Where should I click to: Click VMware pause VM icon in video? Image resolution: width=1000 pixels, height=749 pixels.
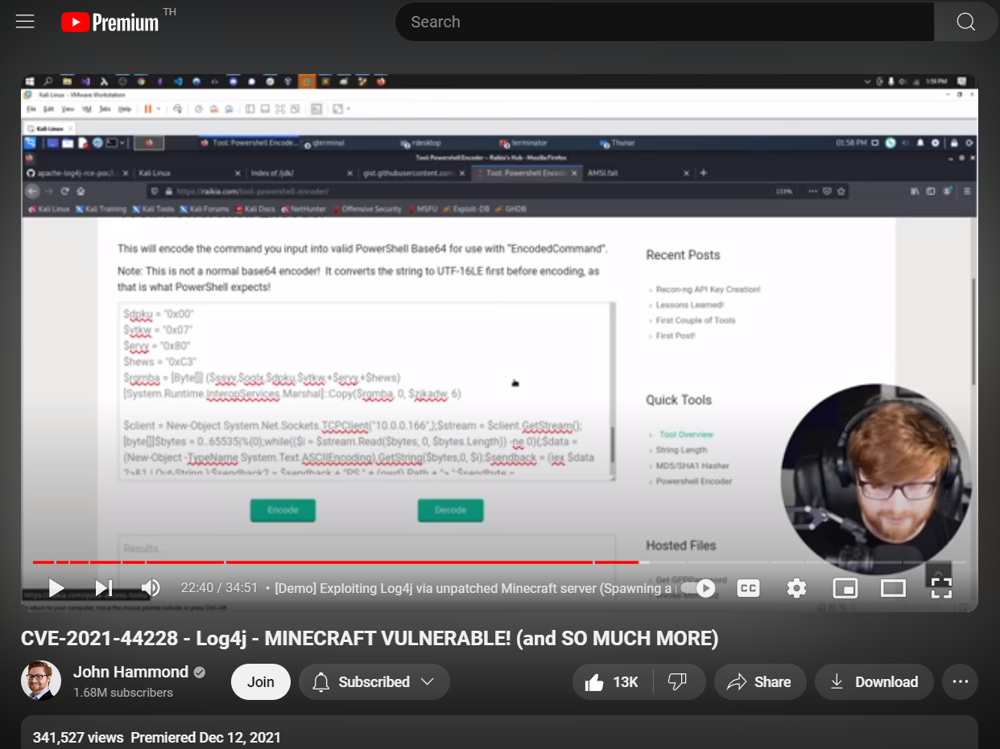pyautogui.click(x=148, y=109)
